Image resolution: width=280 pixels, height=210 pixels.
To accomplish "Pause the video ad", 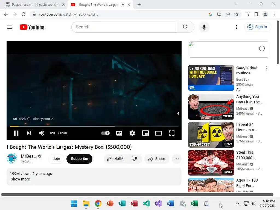I will pyautogui.click(x=16, y=133).
